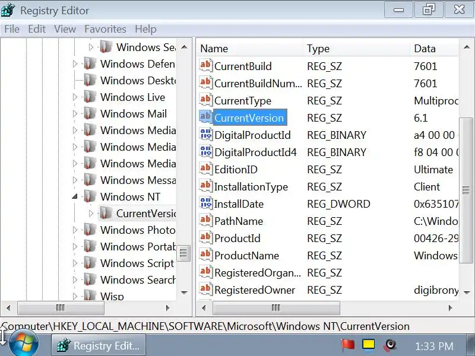Open the Edit menu

click(x=37, y=29)
